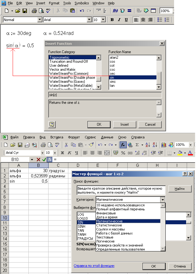Open the Mathcad Tools menu
Viewport: 196px width, 274px height.
click(x=67, y=3)
